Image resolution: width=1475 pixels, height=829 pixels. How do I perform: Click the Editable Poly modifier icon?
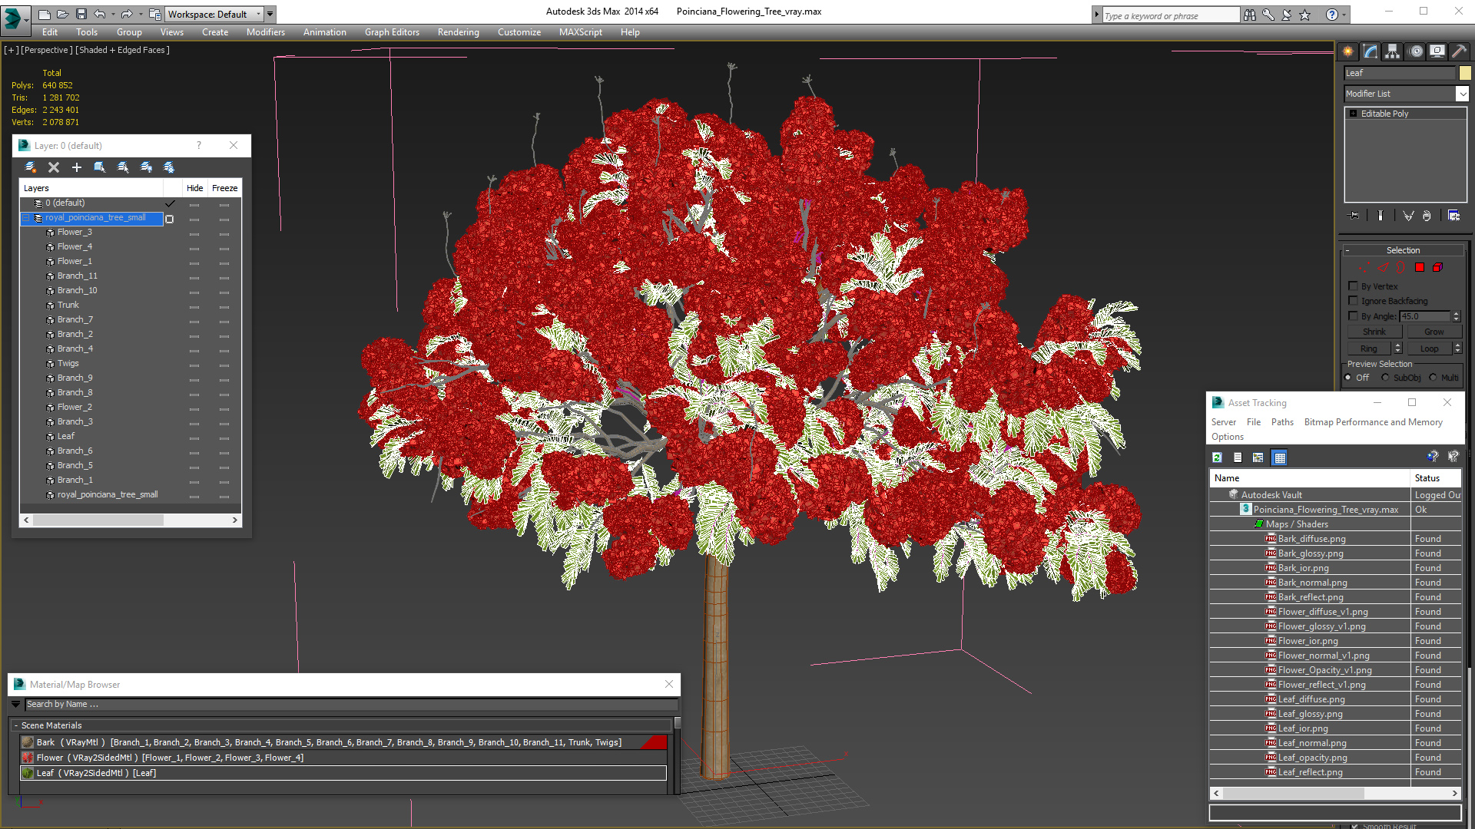tap(1354, 114)
